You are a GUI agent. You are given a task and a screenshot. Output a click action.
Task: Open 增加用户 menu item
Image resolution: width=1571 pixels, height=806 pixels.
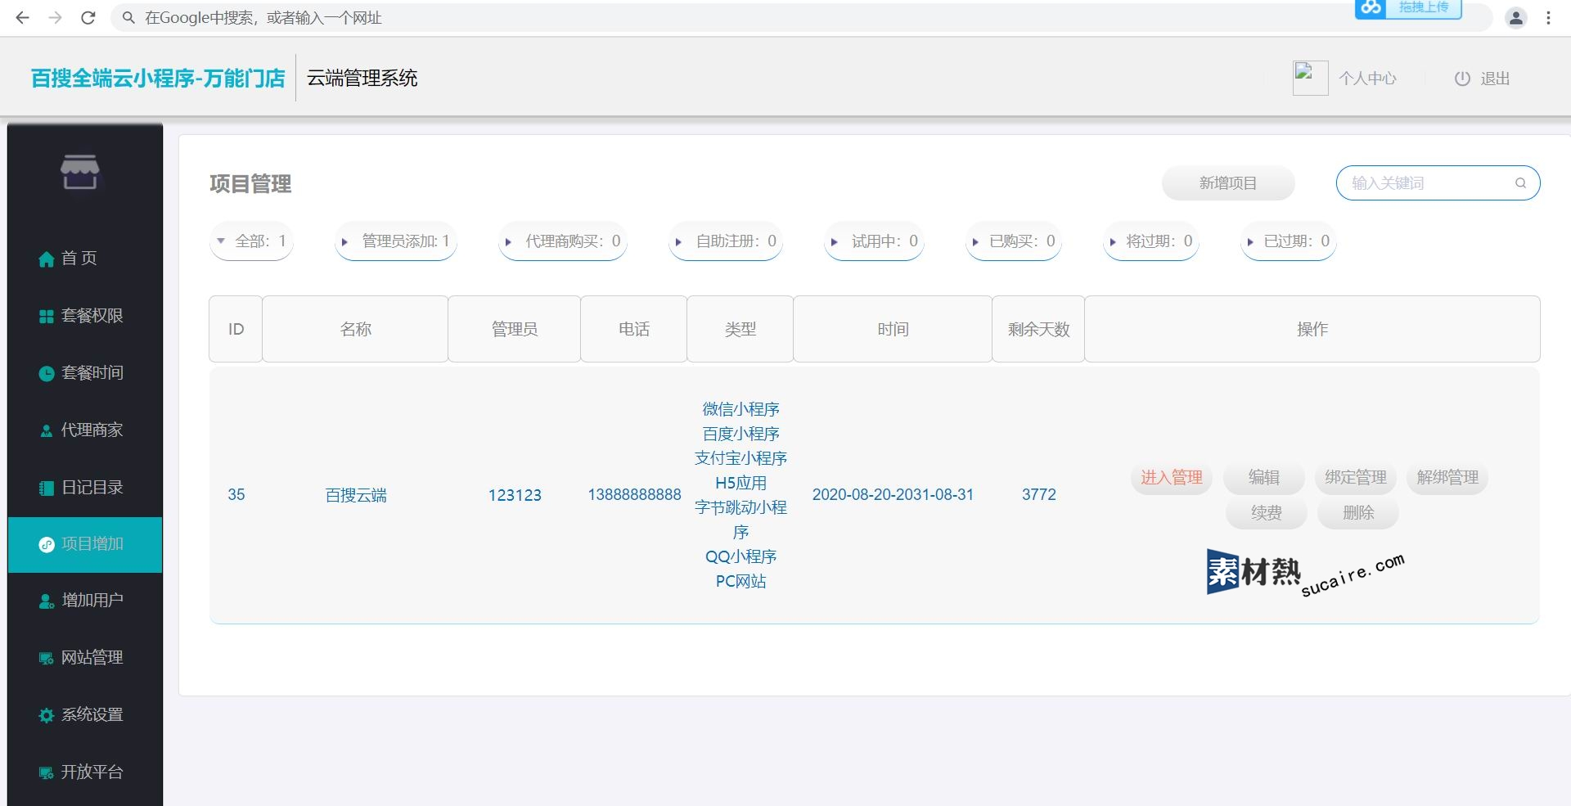[x=85, y=601]
